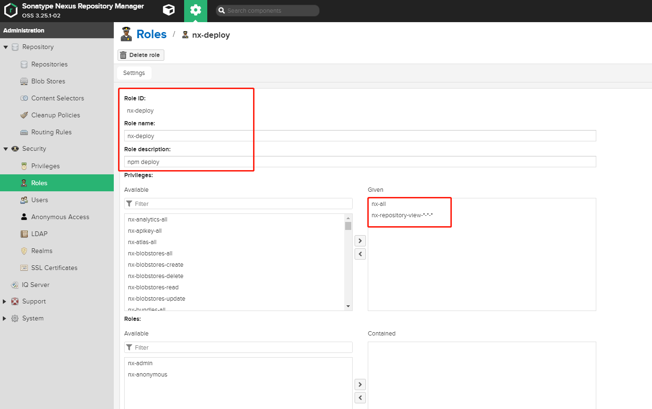Select nx-blobstores-create in Available privileges
Screen dimensions: 652x409
pos(155,265)
